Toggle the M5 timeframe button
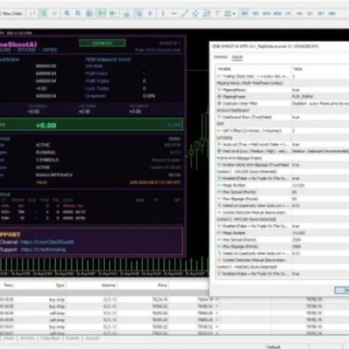349x349 pixels. click(x=256, y=13)
